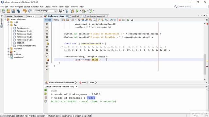Click the Shift Line Left icon
This screenshot has width=209, height=117.
[x=111, y=20]
